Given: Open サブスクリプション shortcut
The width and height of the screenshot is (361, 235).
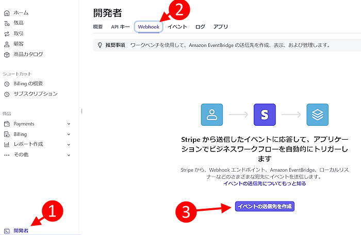Looking at the screenshot, I should click(36, 94).
